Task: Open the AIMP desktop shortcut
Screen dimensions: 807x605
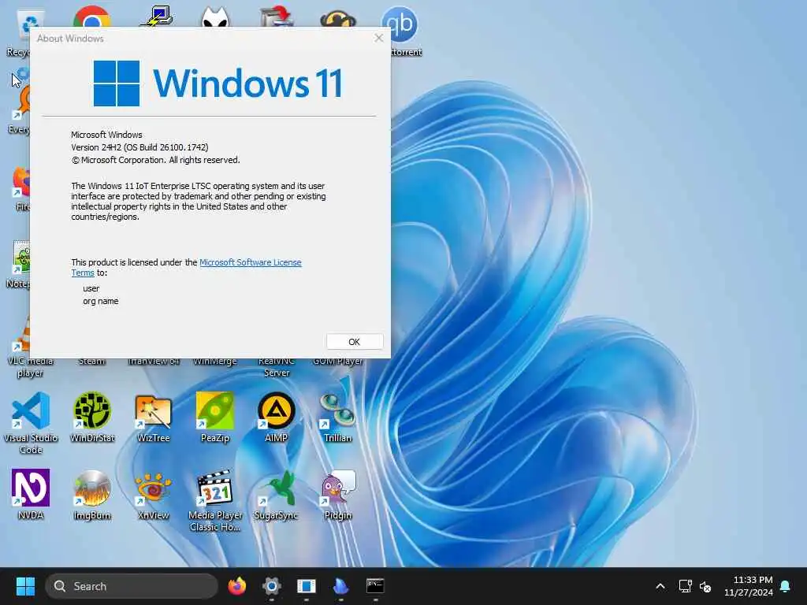Action: (x=277, y=418)
